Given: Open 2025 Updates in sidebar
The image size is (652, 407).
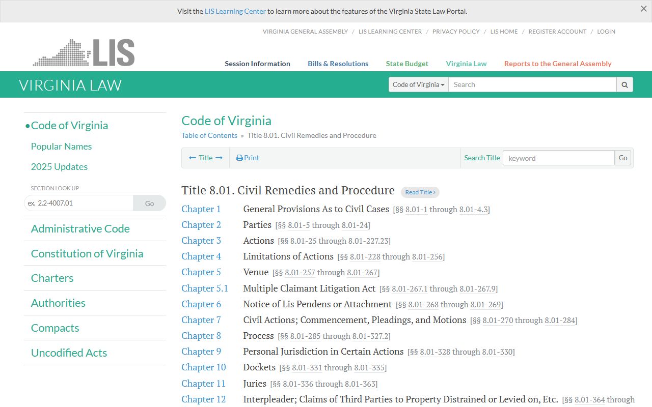Looking at the screenshot, I should pos(59,167).
